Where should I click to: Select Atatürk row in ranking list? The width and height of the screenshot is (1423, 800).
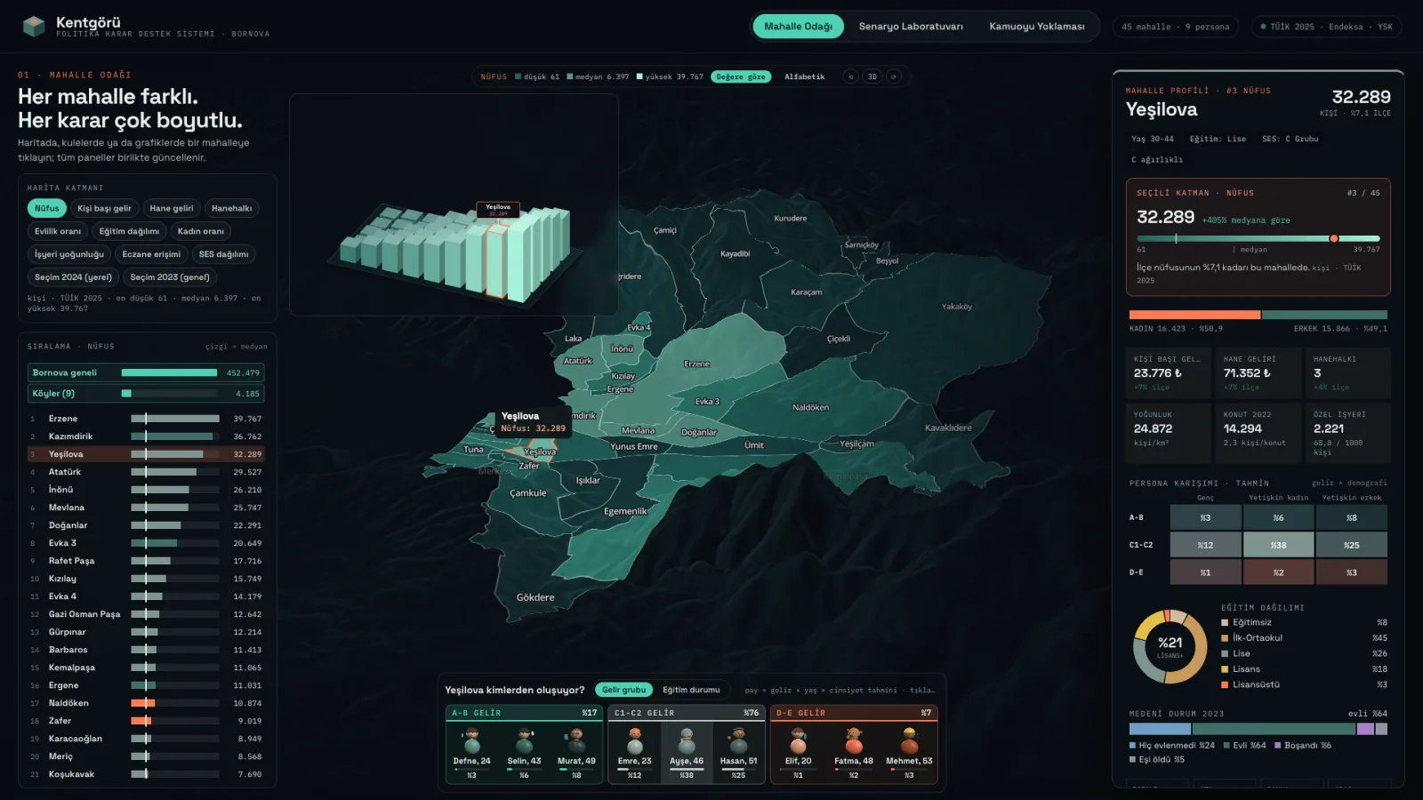point(146,472)
